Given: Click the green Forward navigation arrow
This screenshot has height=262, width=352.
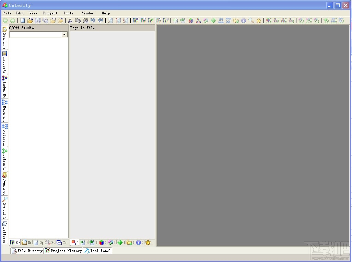Looking at the screenshot, I should point(13,21).
